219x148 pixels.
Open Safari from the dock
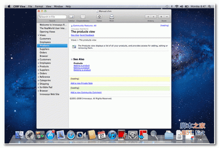tap(71, 135)
